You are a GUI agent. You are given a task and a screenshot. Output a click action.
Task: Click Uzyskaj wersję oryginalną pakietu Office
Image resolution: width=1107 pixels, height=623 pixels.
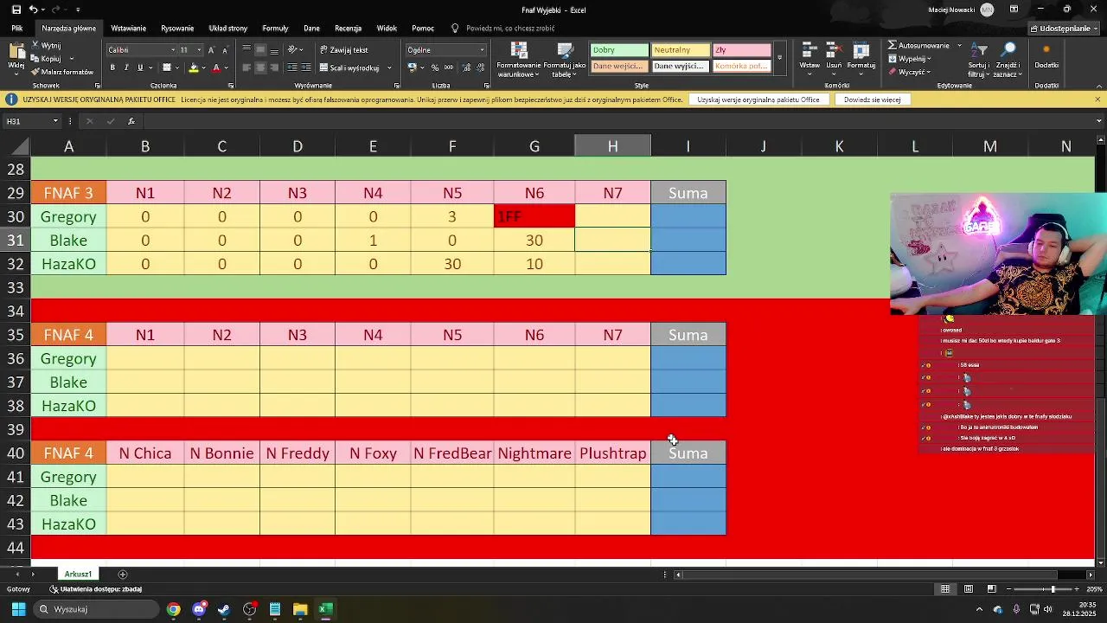[x=758, y=100]
